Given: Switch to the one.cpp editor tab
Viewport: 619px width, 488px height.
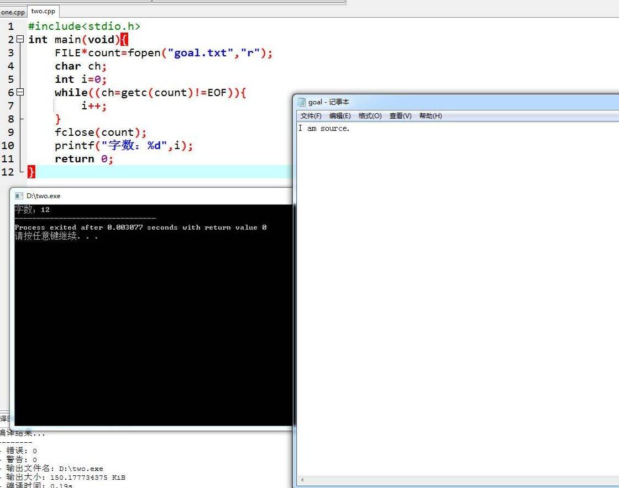Looking at the screenshot, I should point(13,12).
